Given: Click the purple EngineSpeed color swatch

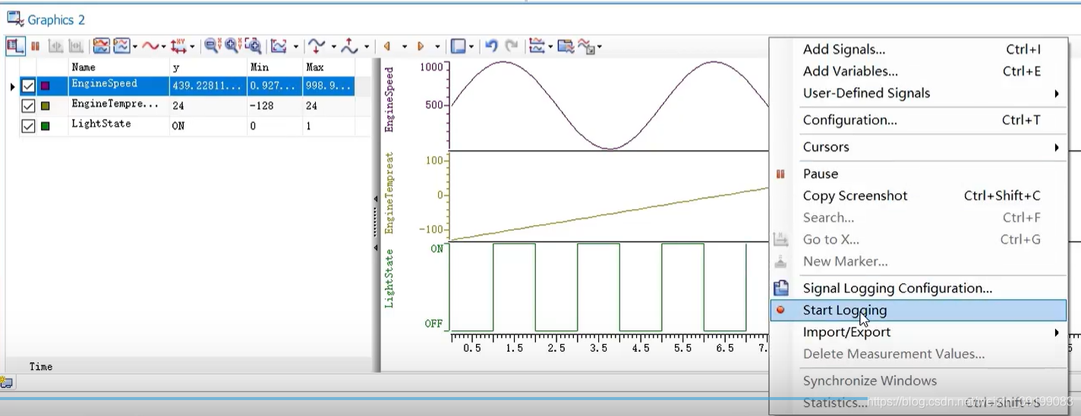Looking at the screenshot, I should (x=45, y=86).
